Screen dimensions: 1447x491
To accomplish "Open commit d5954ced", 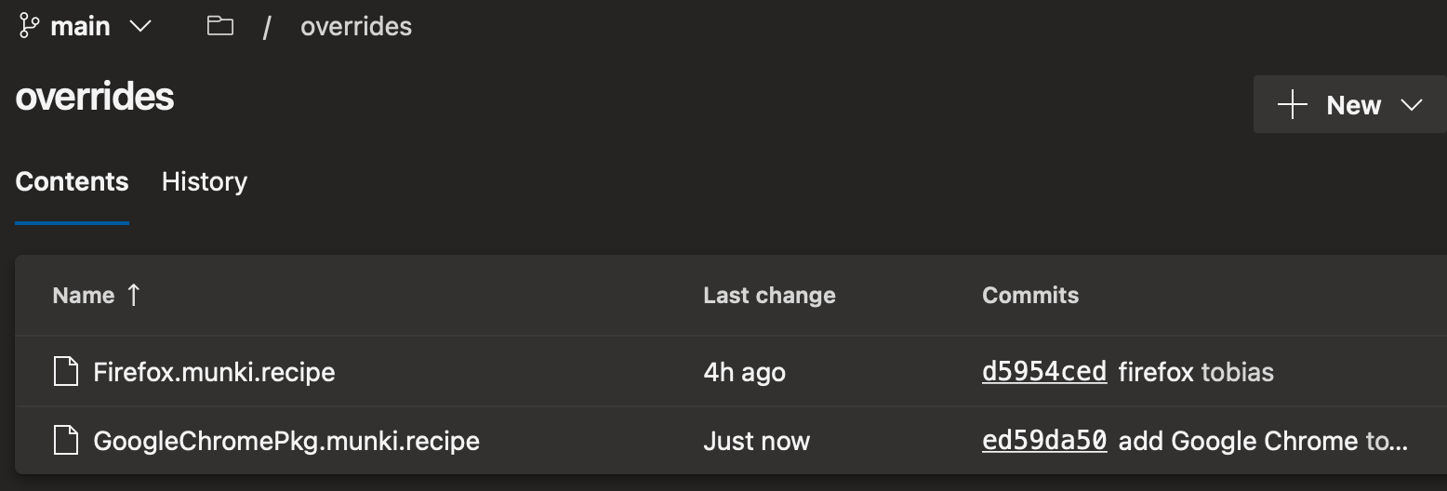I will coord(1044,373).
